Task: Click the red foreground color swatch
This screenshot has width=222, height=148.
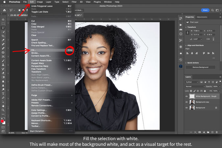Action: coord(2,121)
